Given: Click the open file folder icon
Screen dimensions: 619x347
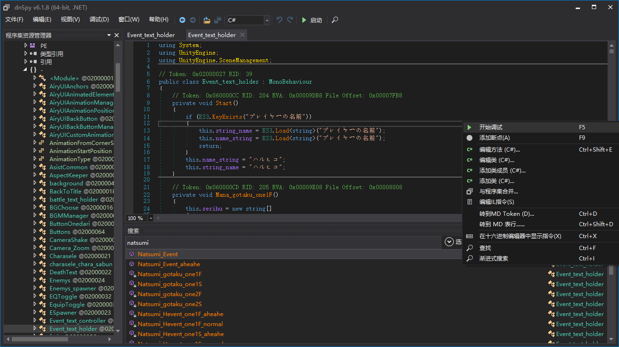Looking at the screenshot, I should coord(207,20).
